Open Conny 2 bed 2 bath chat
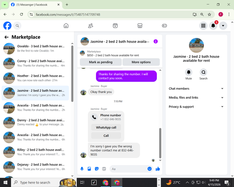This screenshot has height=187, width=234. pyautogui.click(x=35, y=63)
